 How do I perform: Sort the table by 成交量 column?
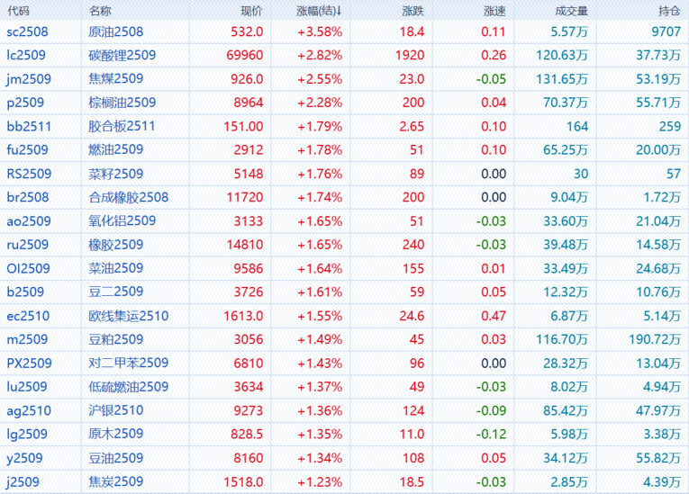[572, 11]
